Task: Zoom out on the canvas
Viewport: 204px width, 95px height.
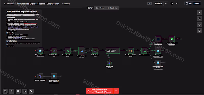Action: (18, 91)
